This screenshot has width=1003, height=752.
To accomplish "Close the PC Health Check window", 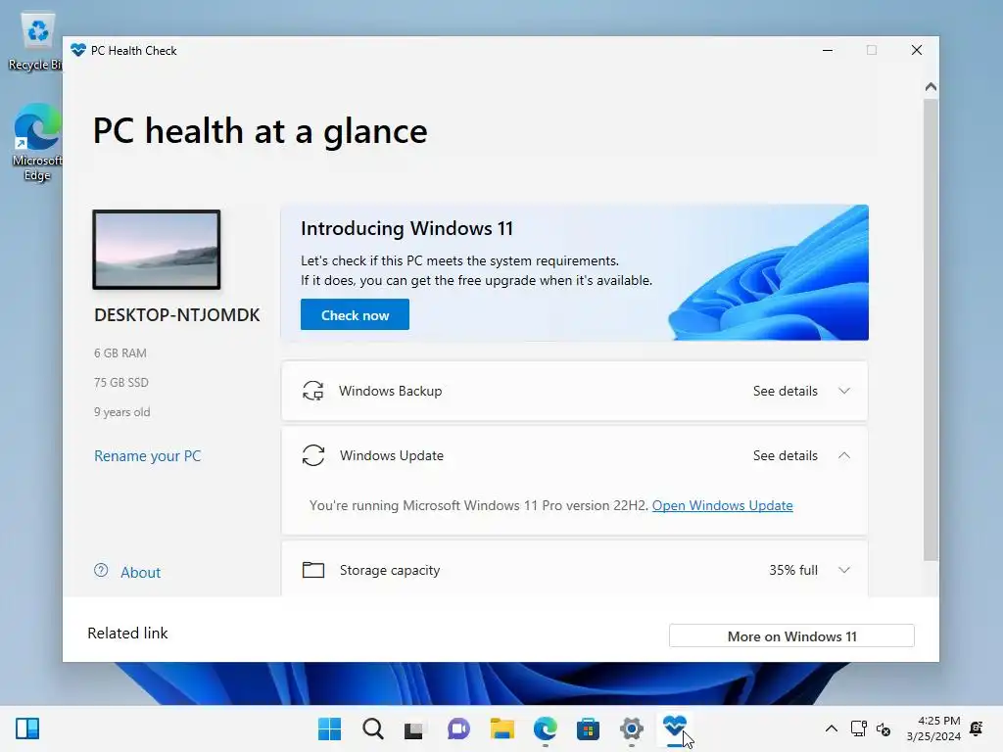I will pos(917,50).
